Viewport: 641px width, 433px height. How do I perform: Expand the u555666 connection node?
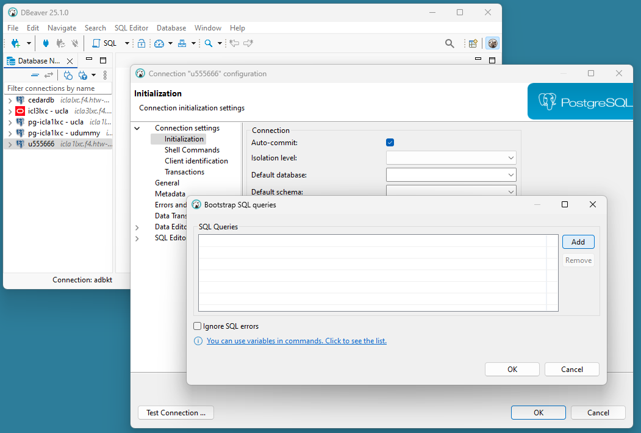pyautogui.click(x=10, y=145)
